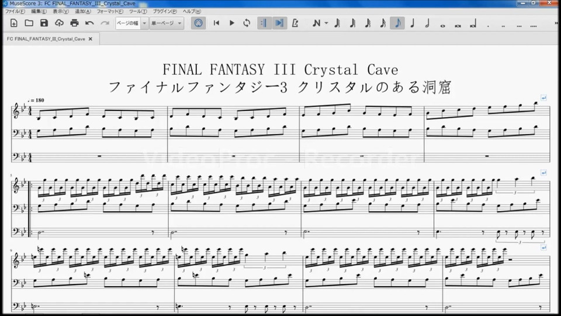Apply a quadruple augmentation dot
The width and height of the screenshot is (561, 316).
534,25
